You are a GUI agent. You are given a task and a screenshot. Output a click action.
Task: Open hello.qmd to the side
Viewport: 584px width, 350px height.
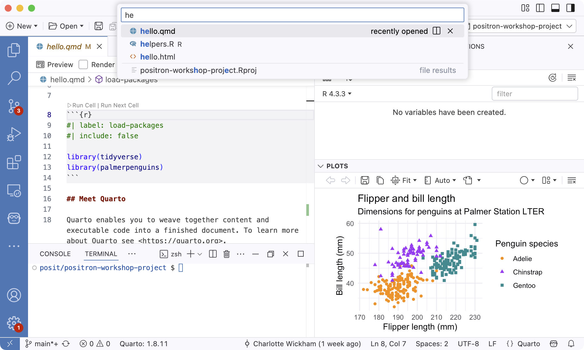[x=437, y=31]
